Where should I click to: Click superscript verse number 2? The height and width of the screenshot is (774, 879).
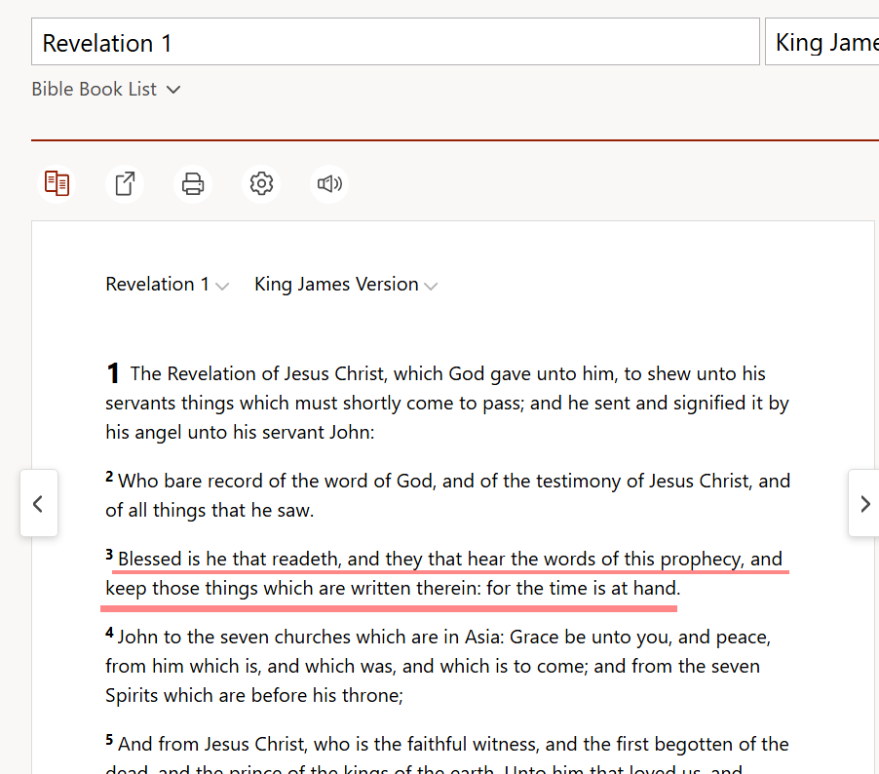109,478
